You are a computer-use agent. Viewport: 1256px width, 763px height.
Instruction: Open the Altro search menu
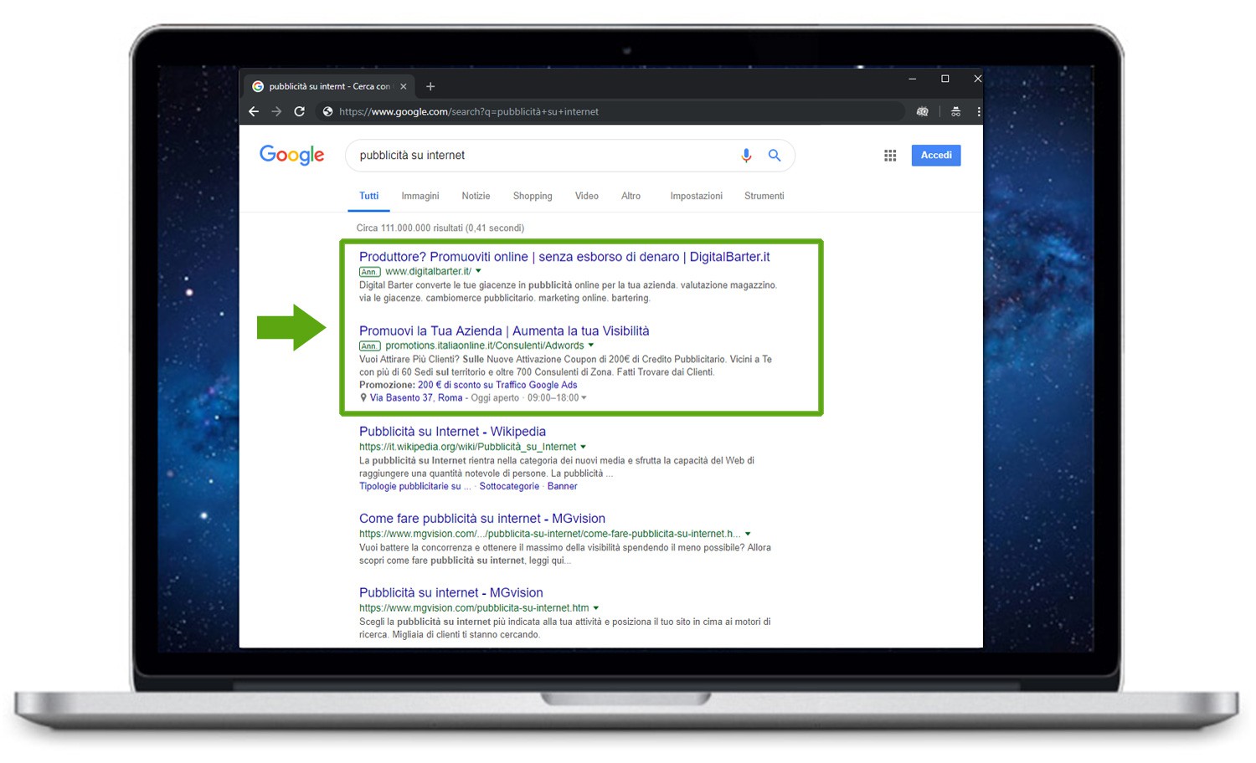(x=631, y=196)
